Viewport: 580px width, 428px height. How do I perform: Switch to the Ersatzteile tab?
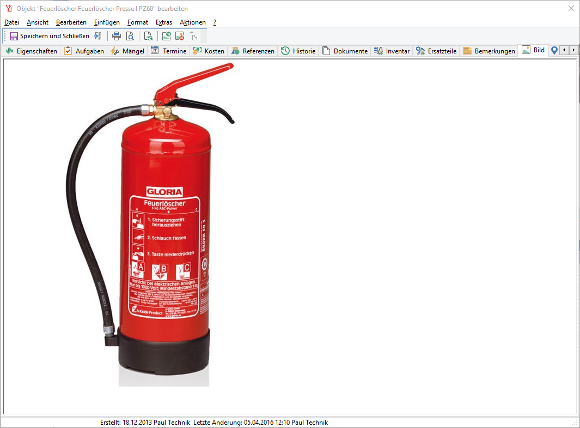(x=436, y=51)
